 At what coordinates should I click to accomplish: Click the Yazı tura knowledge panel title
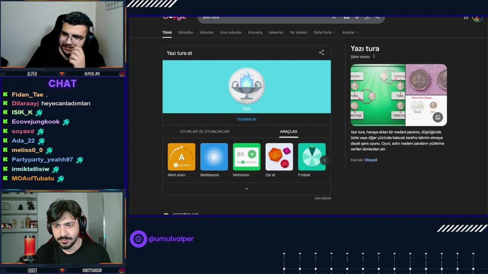point(365,49)
